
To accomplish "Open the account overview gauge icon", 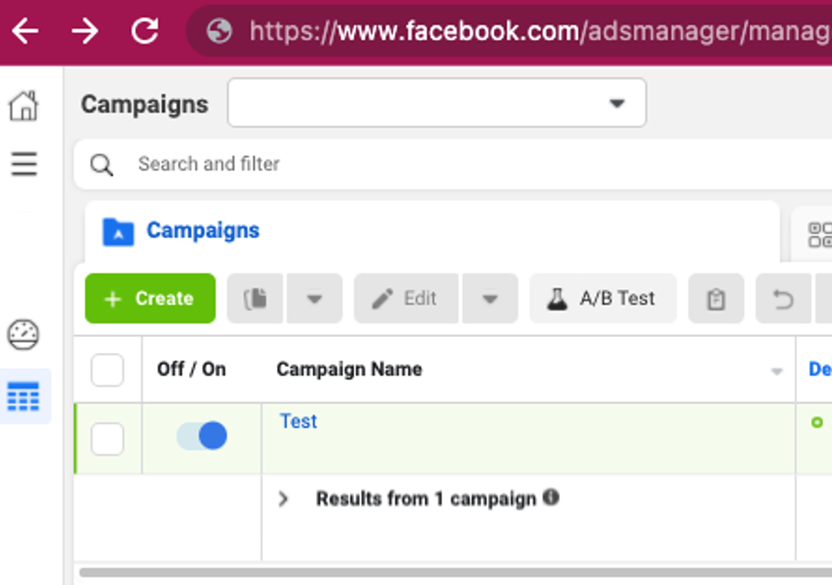I will coord(23,335).
